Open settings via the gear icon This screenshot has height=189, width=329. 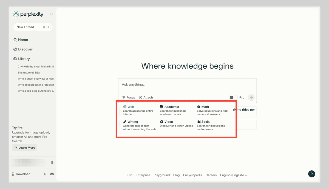tap(52, 163)
